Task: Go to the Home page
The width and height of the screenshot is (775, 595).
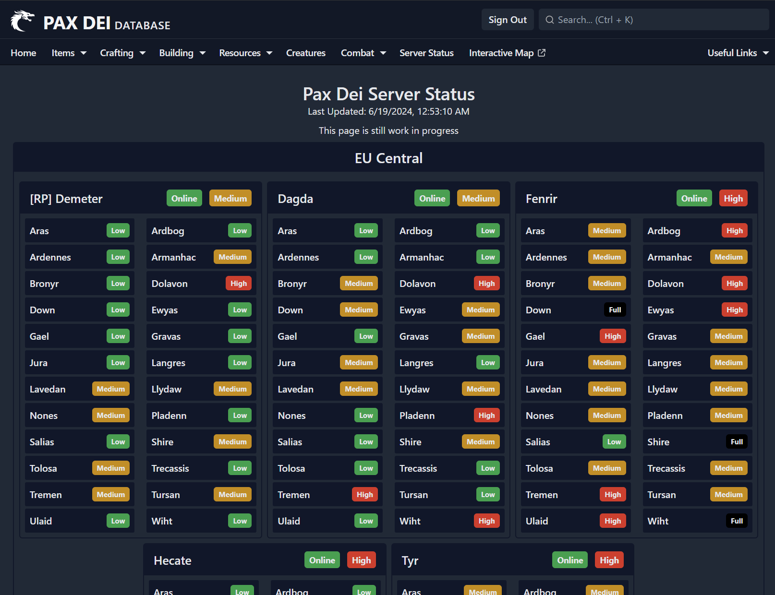Action: pyautogui.click(x=23, y=53)
